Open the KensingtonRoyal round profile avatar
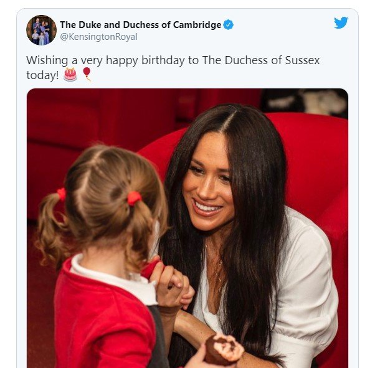The image size is (370, 368). tap(42, 30)
